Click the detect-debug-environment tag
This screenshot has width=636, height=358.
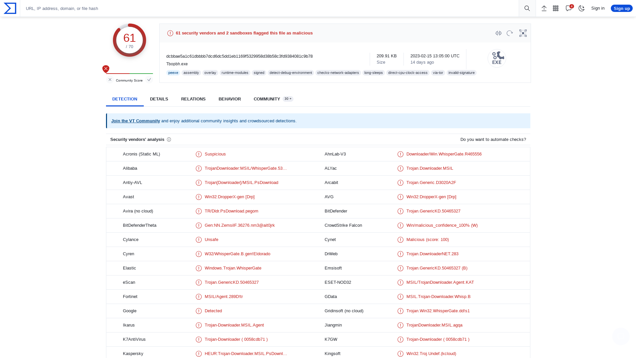[291, 73]
